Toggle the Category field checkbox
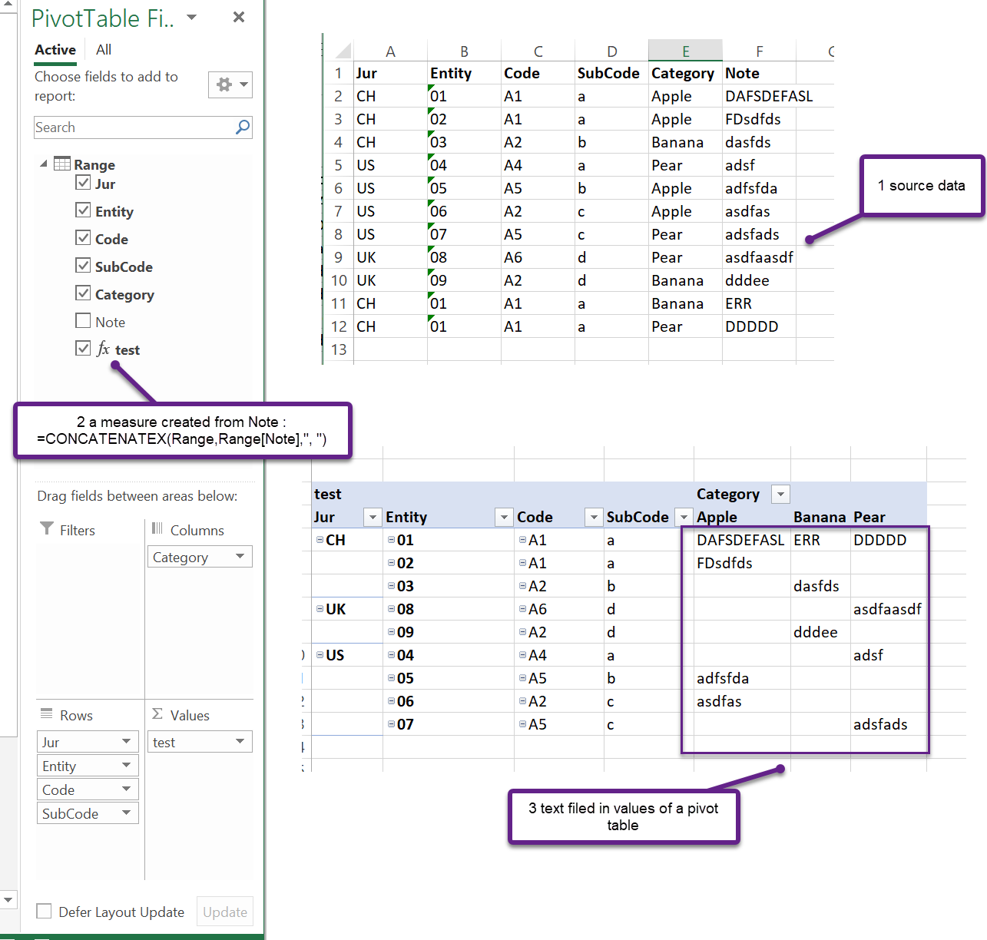This screenshot has width=987, height=940. [x=83, y=293]
